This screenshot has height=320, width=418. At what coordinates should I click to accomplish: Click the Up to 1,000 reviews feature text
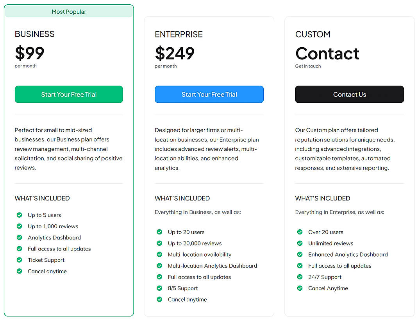53,226
